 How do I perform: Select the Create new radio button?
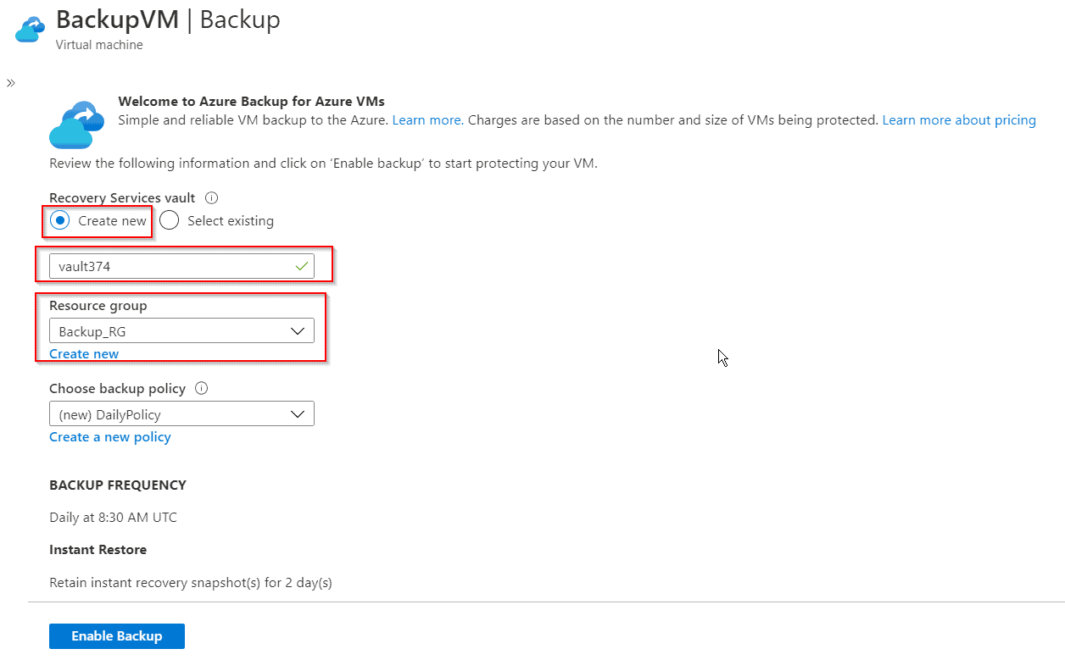coord(60,221)
